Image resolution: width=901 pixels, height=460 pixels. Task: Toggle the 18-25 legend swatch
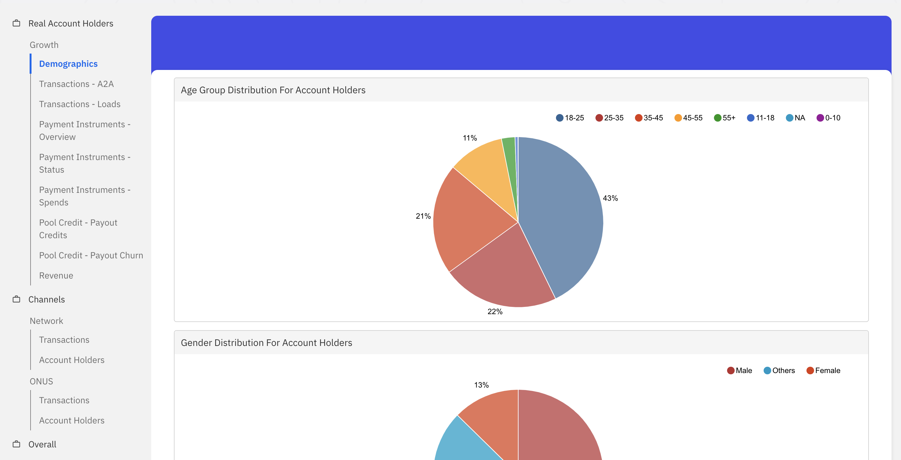[560, 118]
